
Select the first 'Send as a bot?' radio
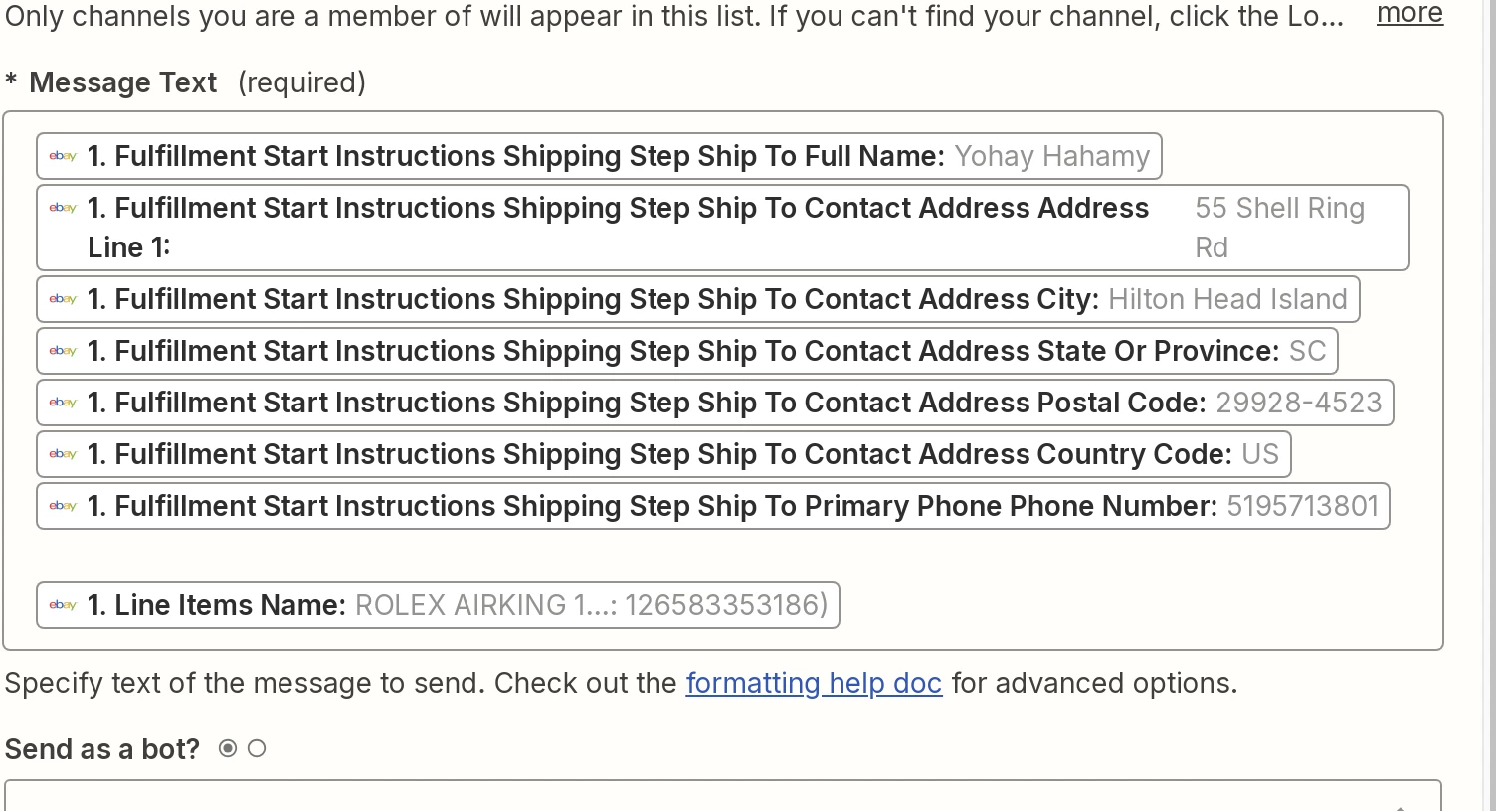click(x=228, y=749)
